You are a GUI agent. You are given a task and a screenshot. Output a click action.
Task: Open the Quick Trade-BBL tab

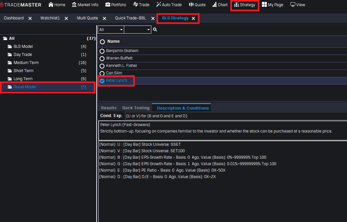pos(130,18)
